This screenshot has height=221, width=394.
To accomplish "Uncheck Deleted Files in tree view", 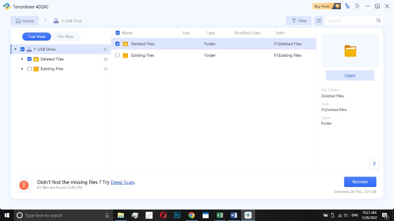I will click(29, 59).
